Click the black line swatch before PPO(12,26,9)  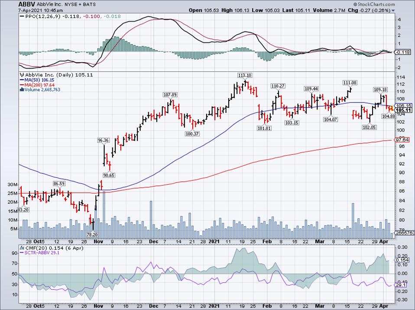22,16
